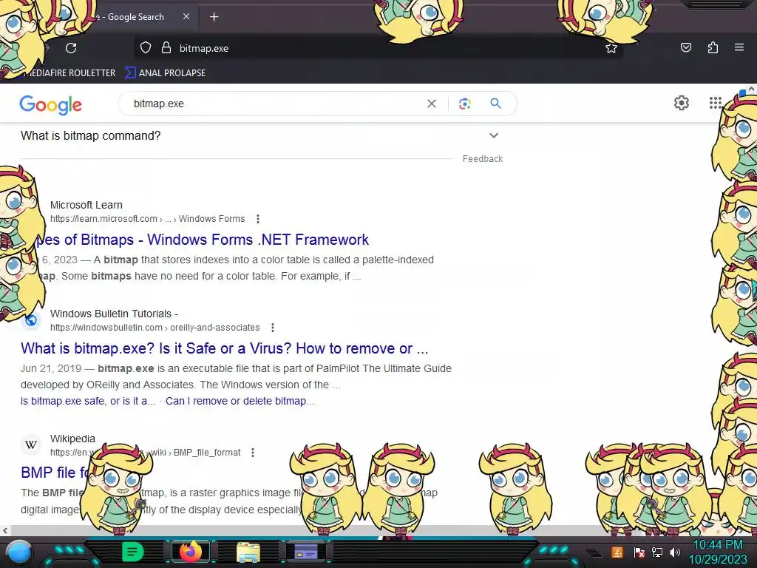Bookmark this page with the star icon
Viewport: 757px width, 568px height.
[x=611, y=48]
